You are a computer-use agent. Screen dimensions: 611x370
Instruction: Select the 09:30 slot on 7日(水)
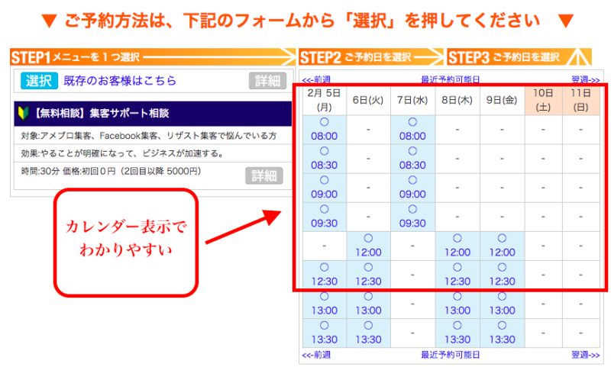(412, 217)
